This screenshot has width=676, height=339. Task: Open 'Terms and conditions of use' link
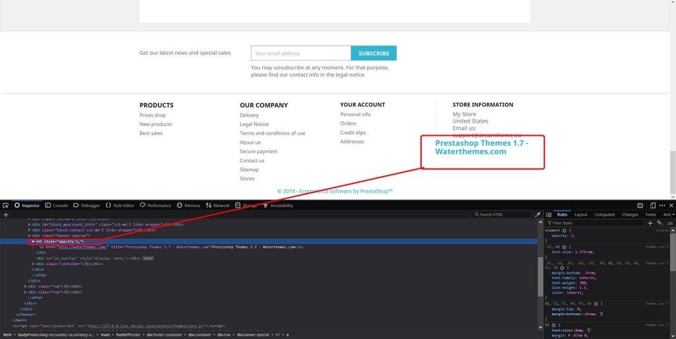[273, 133]
